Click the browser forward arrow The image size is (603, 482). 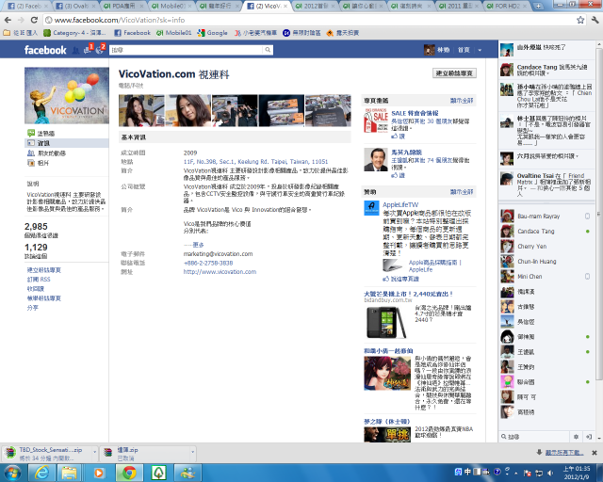pos(21,20)
